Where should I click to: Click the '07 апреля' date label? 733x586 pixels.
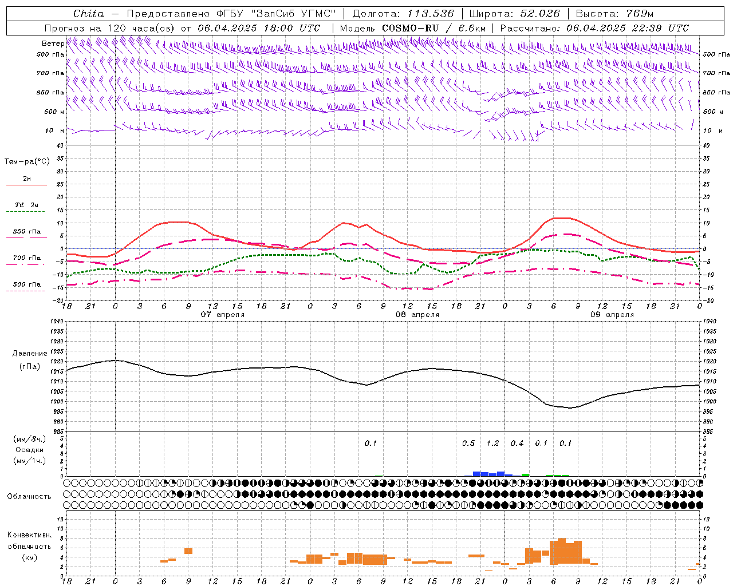click(223, 315)
